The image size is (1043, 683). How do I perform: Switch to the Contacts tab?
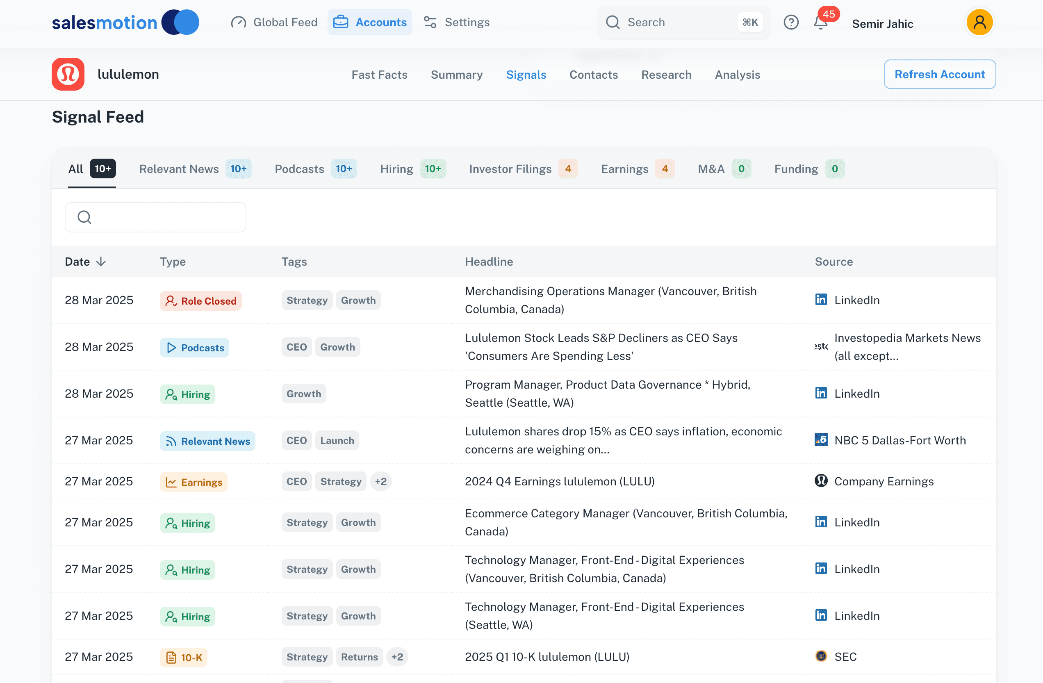[593, 75]
